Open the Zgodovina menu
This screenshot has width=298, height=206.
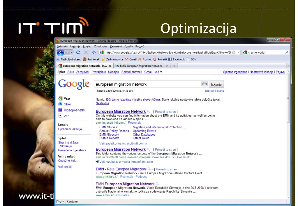click(100, 46)
